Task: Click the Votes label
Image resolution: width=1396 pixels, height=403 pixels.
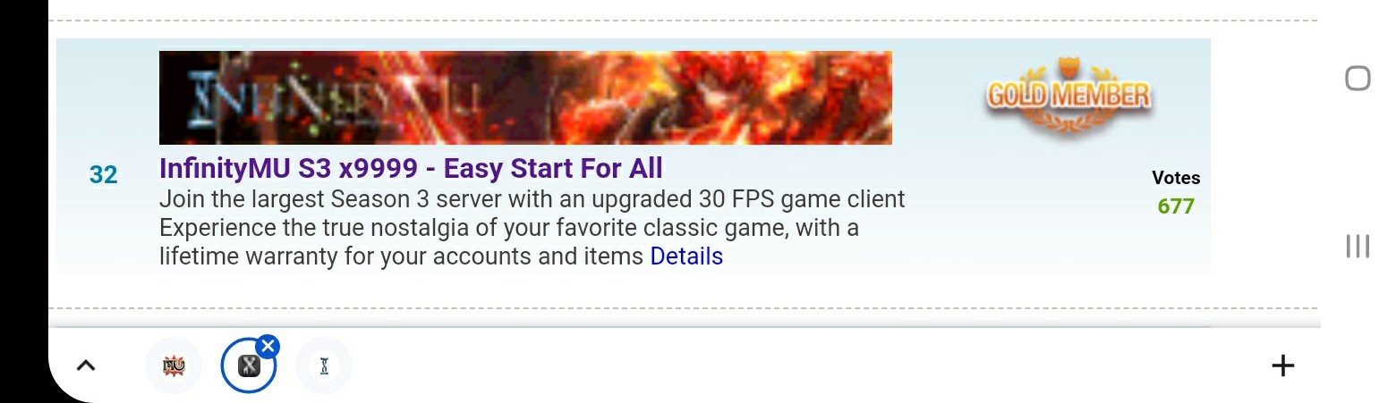Action: coord(1176,178)
